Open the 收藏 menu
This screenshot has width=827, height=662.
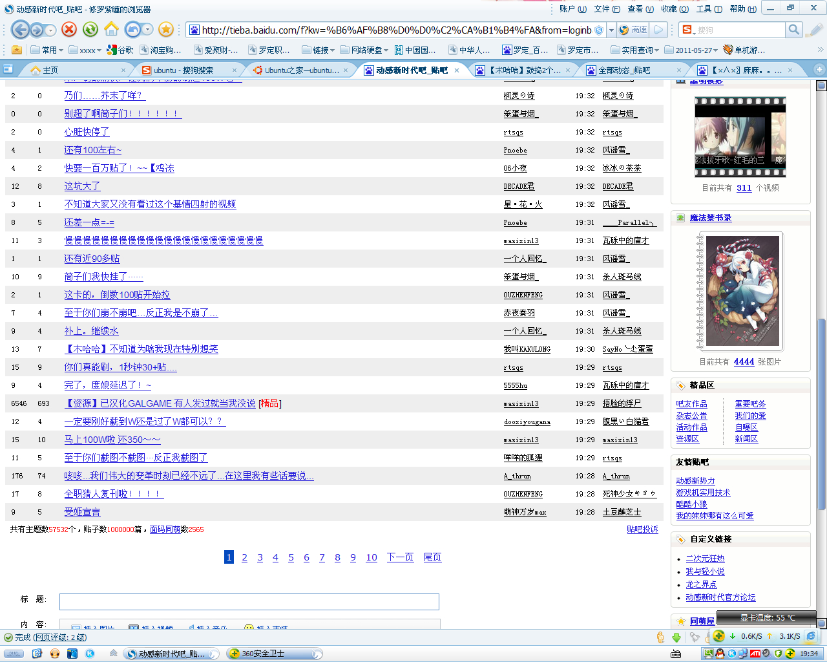pyautogui.click(x=675, y=9)
